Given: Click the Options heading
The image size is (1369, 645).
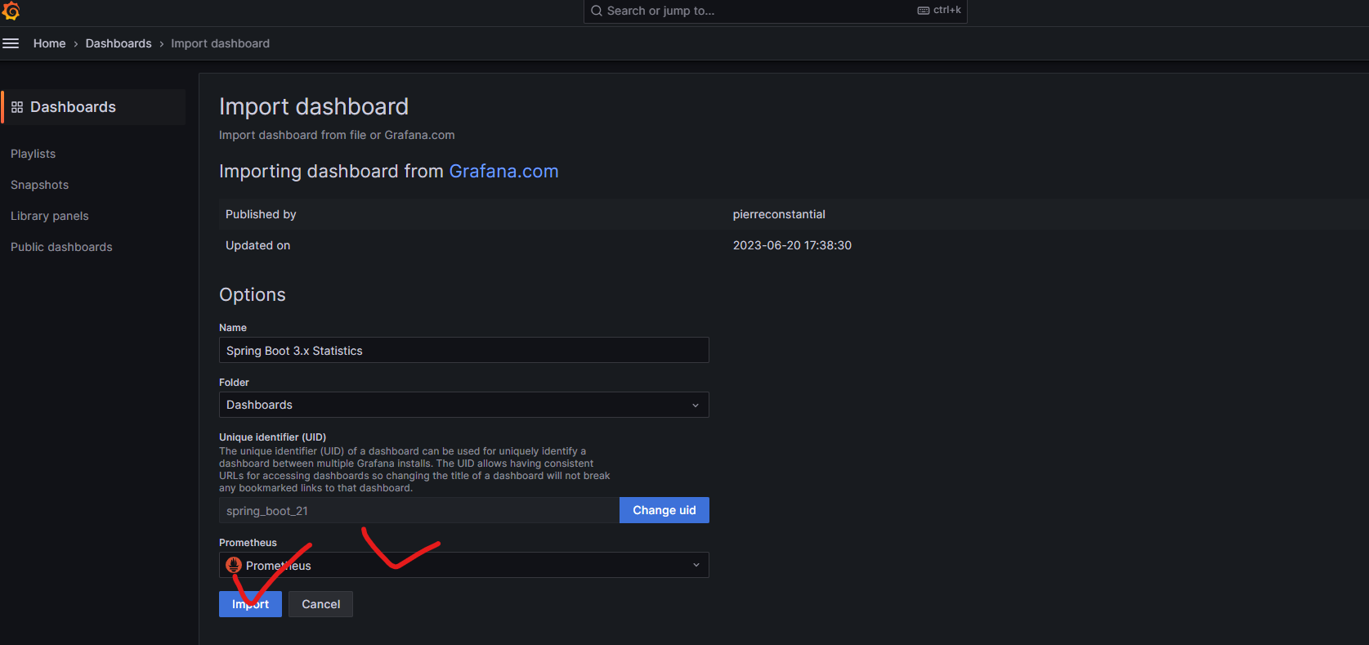Looking at the screenshot, I should tap(253, 294).
